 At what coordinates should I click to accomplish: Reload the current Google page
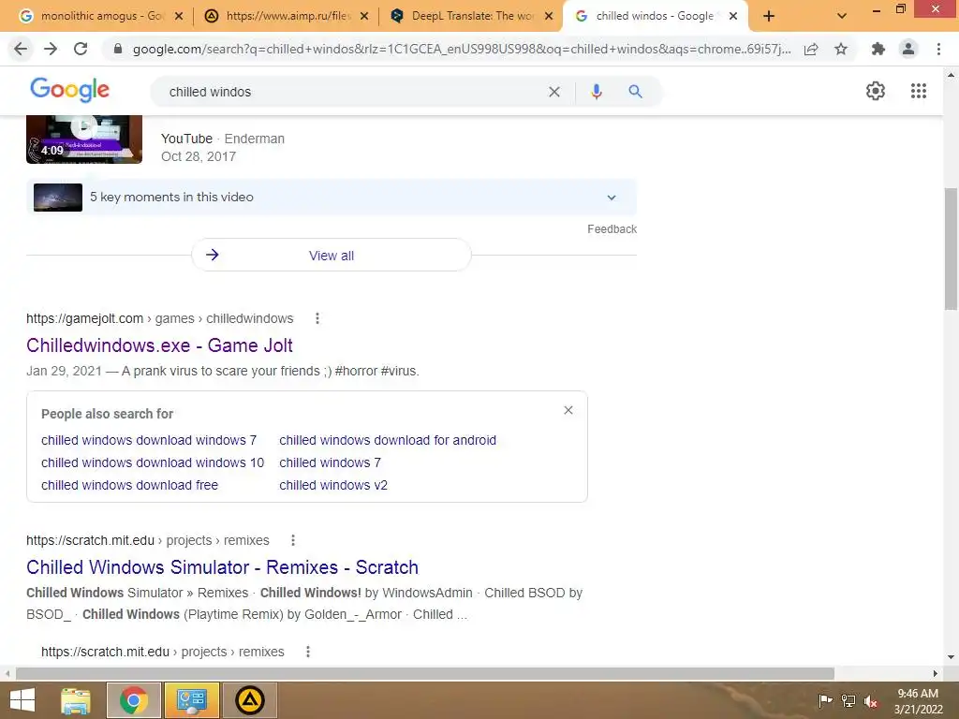(81, 49)
